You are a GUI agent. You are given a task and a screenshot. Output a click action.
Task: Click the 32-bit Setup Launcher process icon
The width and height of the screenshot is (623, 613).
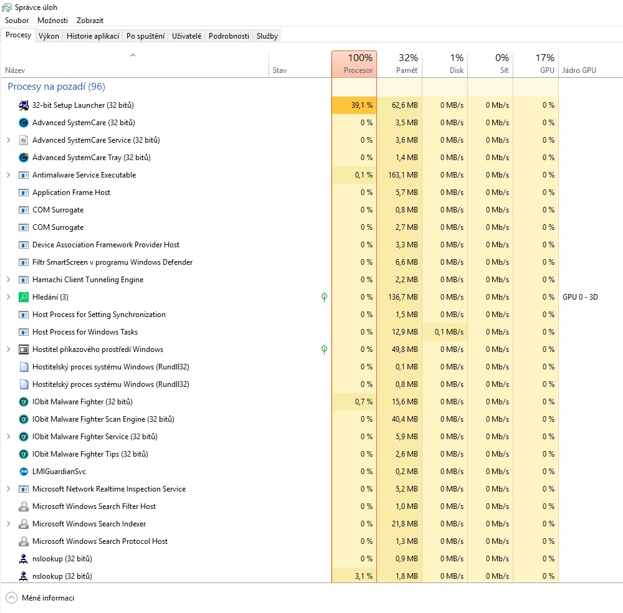24,105
